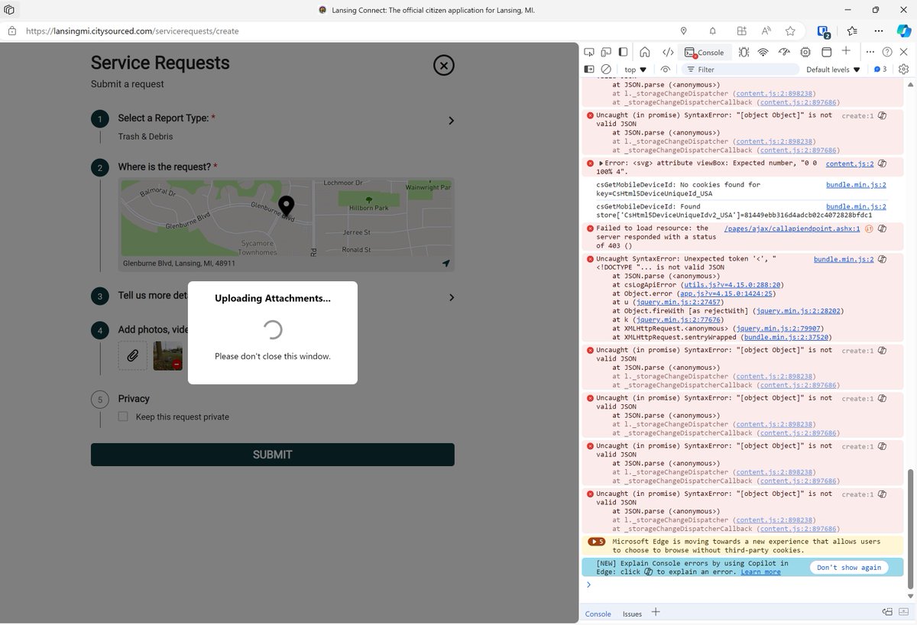This screenshot has width=917, height=625.
Task: Open Edge Settings and more menu
Action: click(879, 31)
